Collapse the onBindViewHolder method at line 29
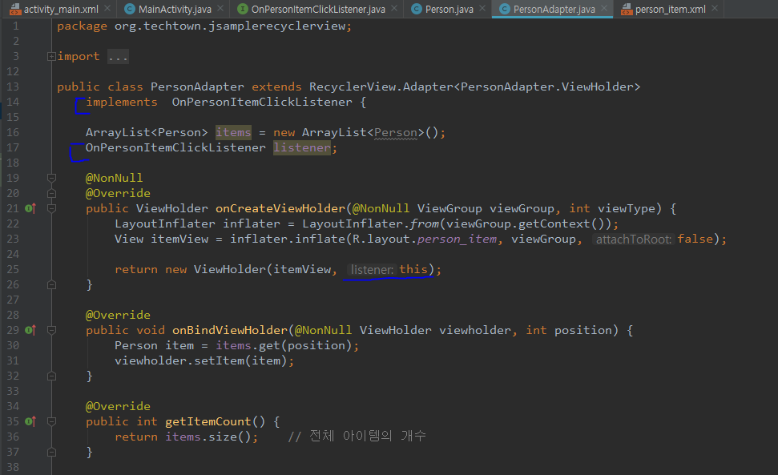 [51, 330]
